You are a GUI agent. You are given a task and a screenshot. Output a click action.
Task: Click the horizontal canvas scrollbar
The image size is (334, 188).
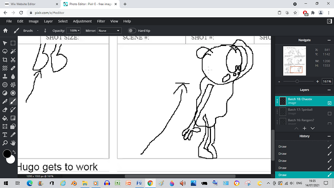(x=180, y=176)
